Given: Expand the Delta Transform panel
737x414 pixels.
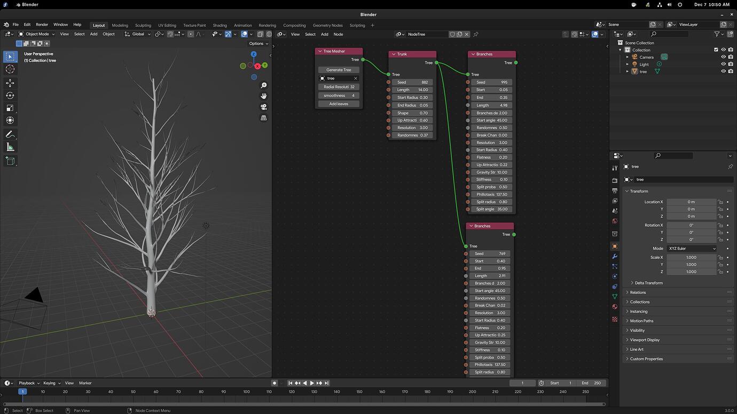Looking at the screenshot, I should point(648,283).
